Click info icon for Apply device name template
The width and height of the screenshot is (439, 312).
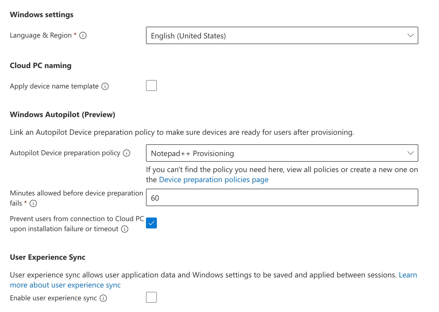point(105,86)
